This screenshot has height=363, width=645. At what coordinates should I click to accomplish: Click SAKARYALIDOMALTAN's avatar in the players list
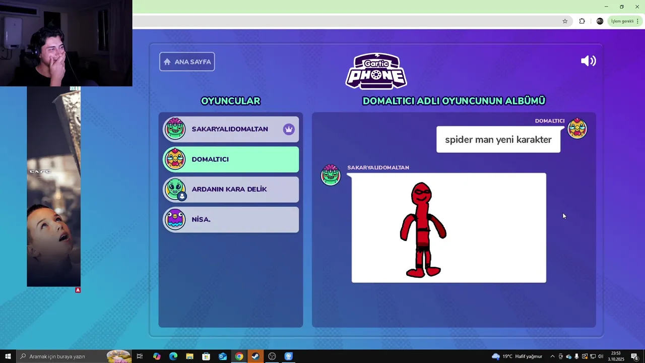point(175,129)
